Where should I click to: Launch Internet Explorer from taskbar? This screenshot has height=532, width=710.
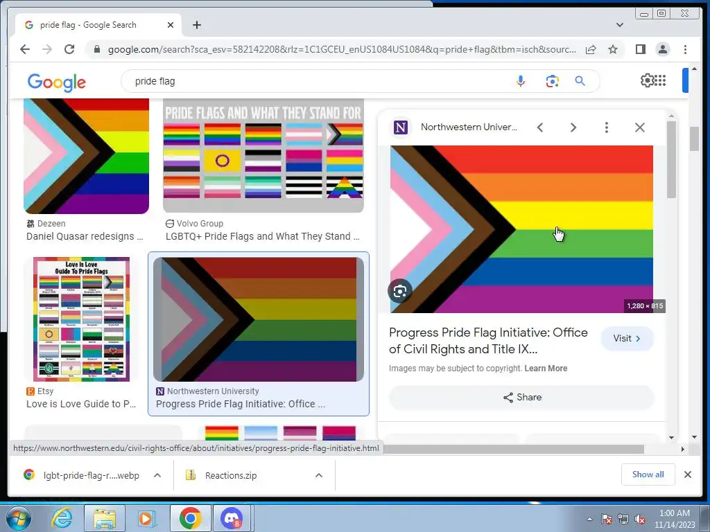62,518
